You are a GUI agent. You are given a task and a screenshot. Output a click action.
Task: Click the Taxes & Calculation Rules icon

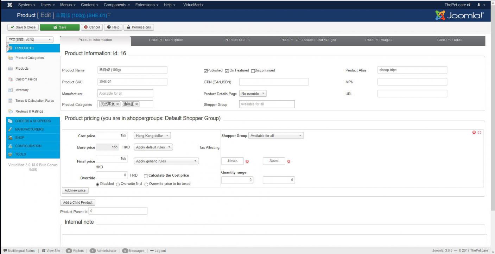11,101
